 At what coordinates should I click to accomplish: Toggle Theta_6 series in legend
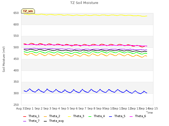(138, 116)
